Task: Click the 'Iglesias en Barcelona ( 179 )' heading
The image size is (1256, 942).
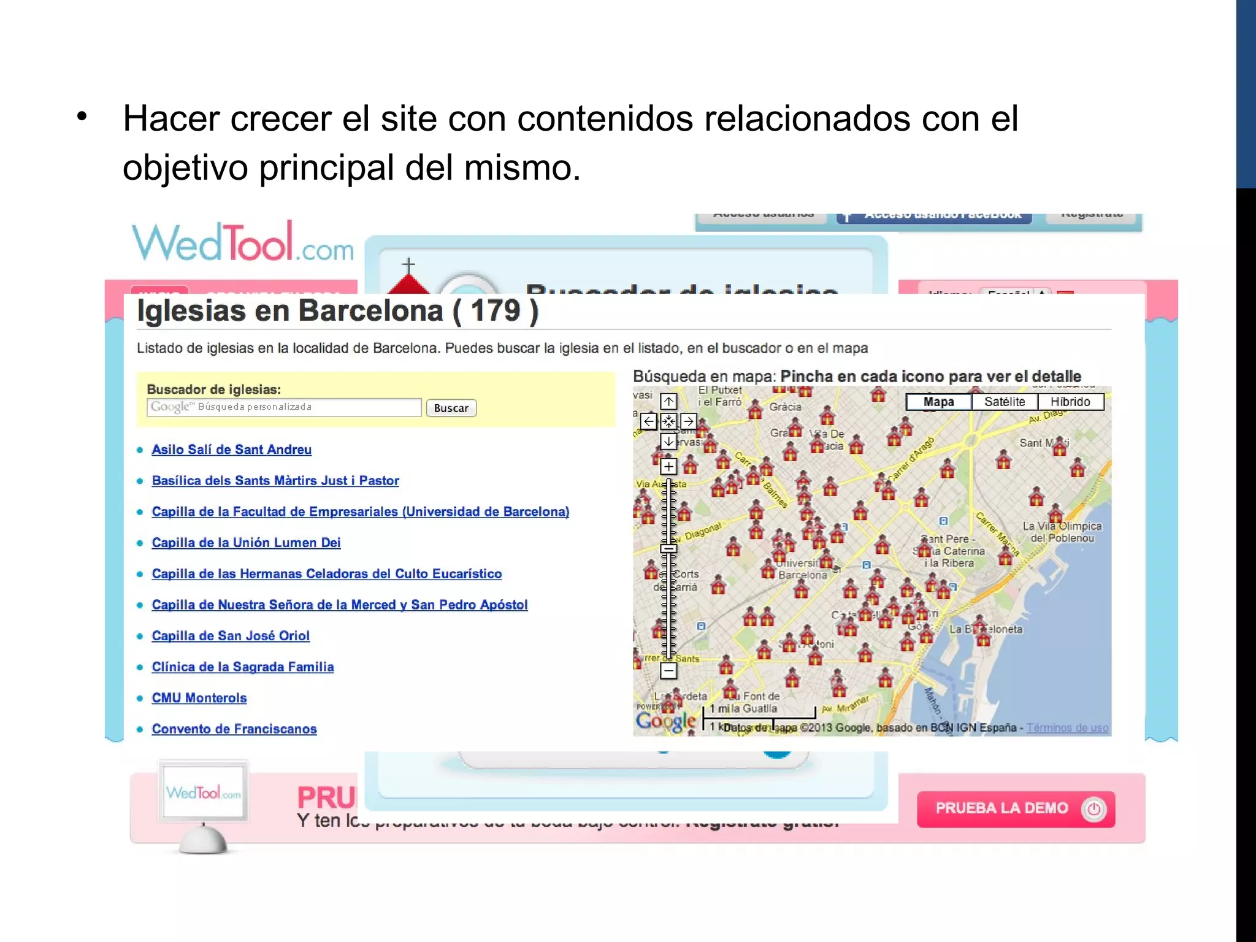Action: tap(338, 311)
